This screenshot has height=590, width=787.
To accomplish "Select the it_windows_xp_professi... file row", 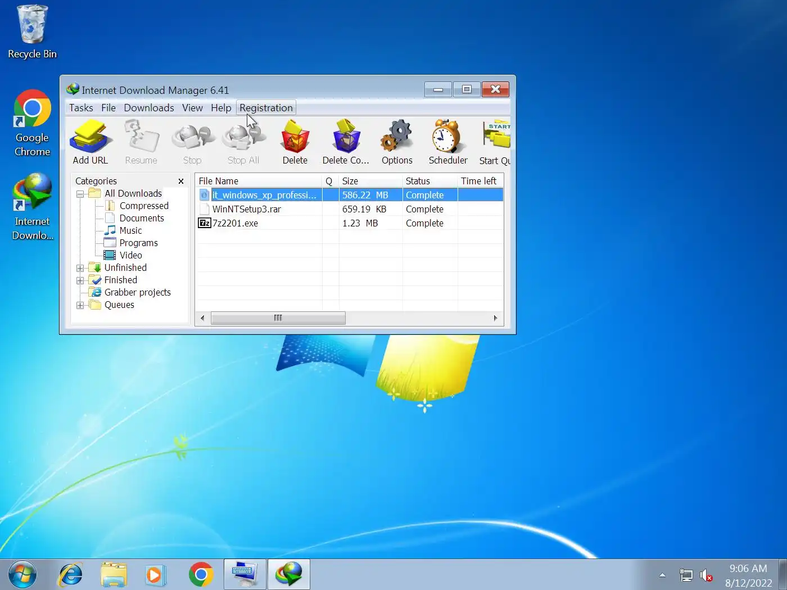I will point(349,195).
